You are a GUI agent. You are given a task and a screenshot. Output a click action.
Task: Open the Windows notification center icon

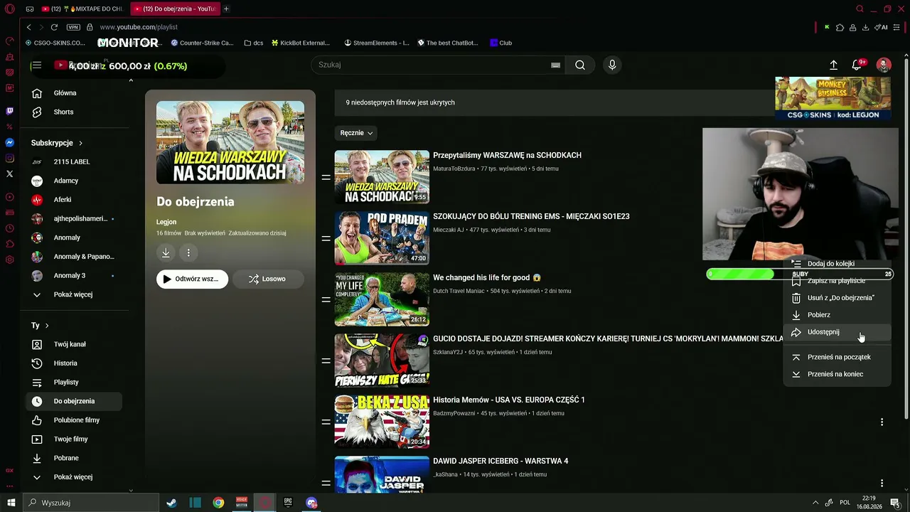click(895, 503)
